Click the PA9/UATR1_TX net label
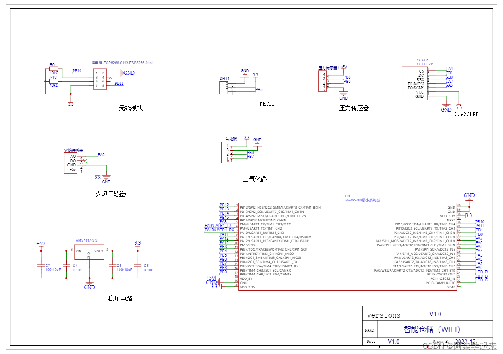Viewport: 503px width, 354px height. [218, 226]
